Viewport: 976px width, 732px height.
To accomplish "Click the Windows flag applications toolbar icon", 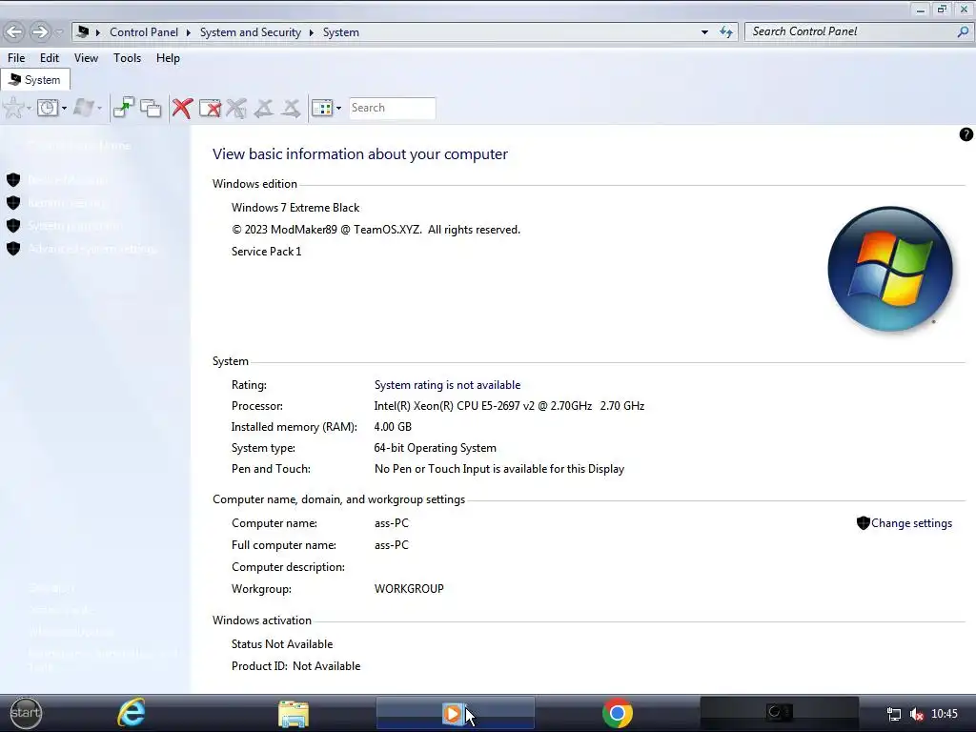I will pos(84,109).
